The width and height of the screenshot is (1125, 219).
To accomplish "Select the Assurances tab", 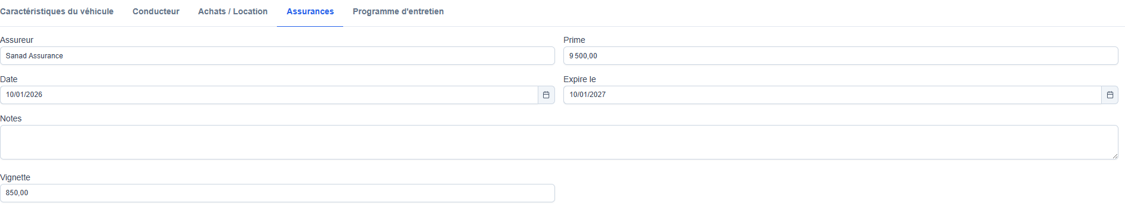I will tap(310, 11).
